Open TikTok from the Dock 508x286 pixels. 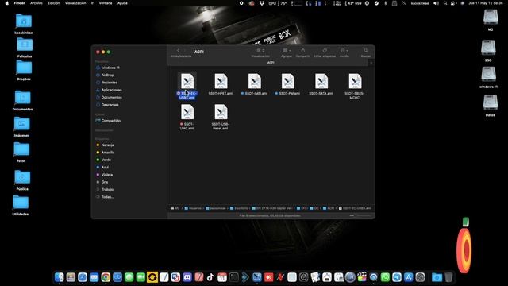click(210, 277)
